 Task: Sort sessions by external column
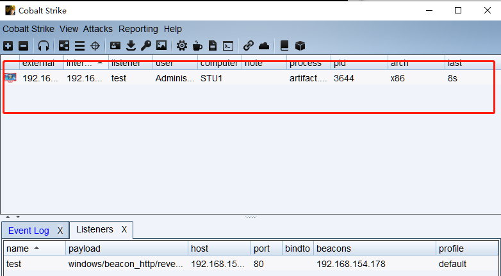tap(42, 63)
